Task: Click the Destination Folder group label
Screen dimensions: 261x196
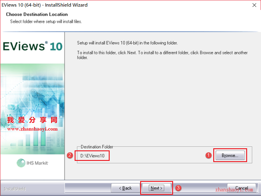Action: [x=97, y=147]
